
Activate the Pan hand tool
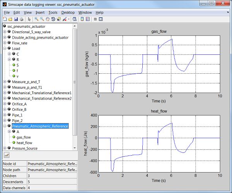pos(47,19)
